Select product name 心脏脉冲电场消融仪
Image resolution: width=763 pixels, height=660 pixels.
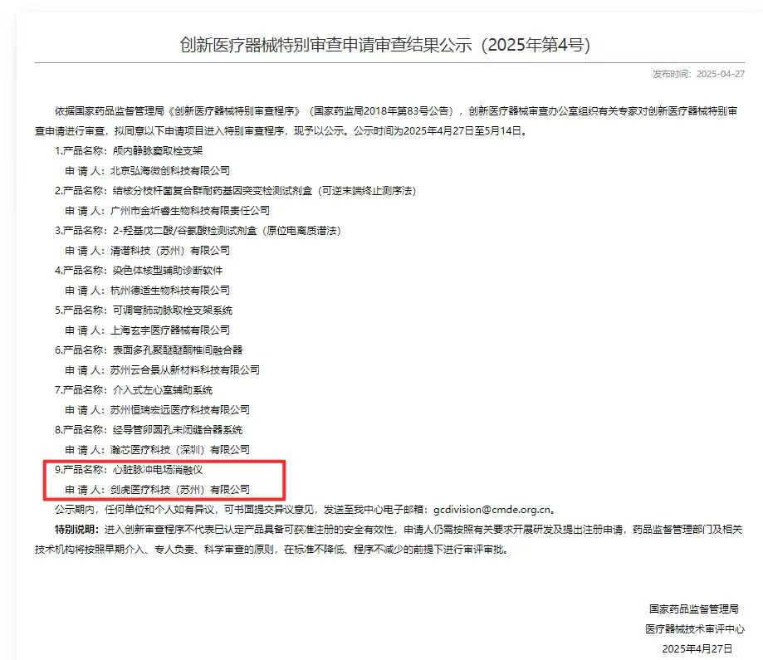(x=157, y=470)
